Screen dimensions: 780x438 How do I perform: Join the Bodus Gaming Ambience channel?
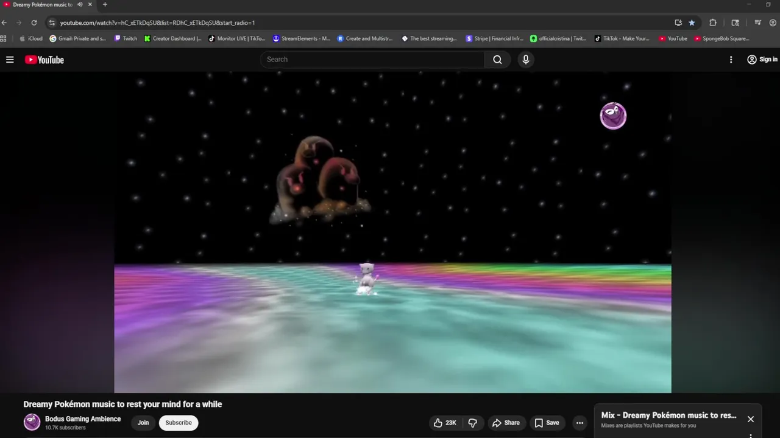[143, 423]
